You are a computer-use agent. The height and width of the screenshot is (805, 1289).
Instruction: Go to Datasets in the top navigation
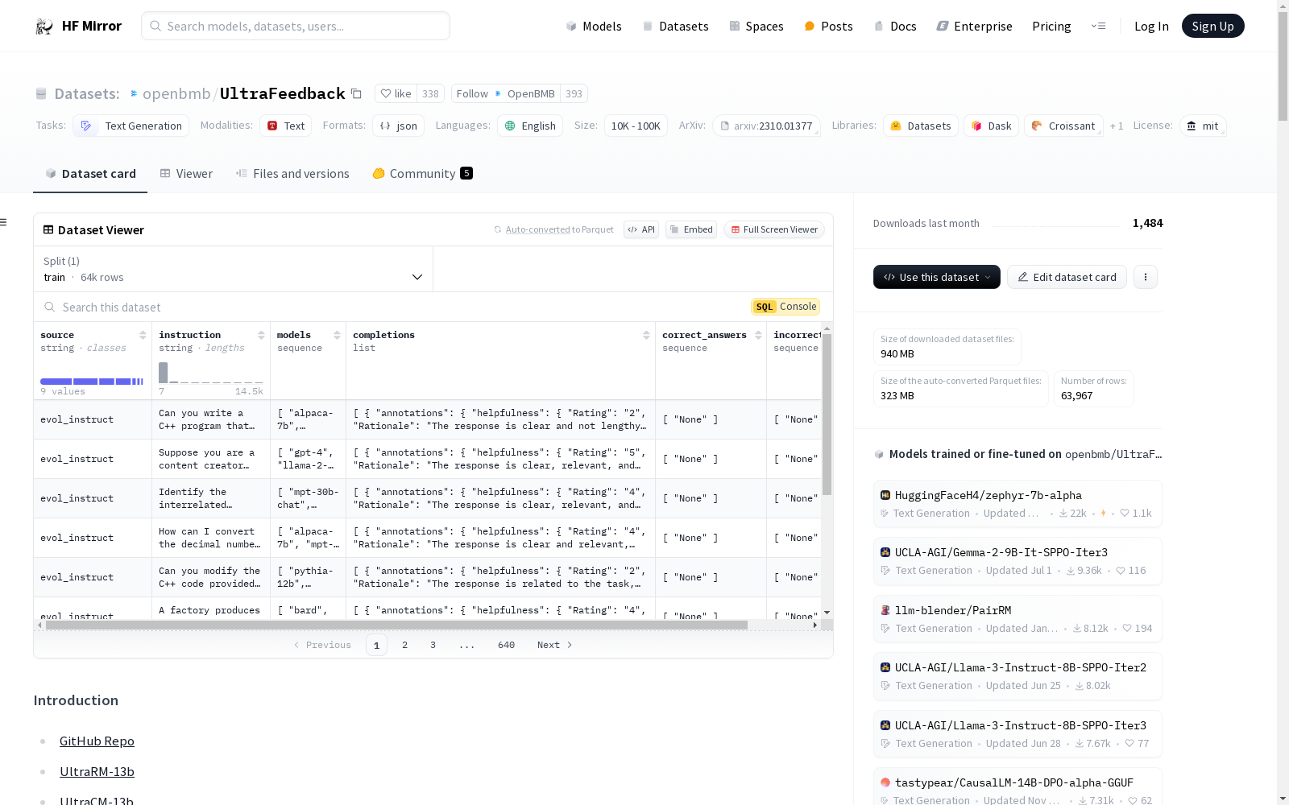[x=675, y=26]
